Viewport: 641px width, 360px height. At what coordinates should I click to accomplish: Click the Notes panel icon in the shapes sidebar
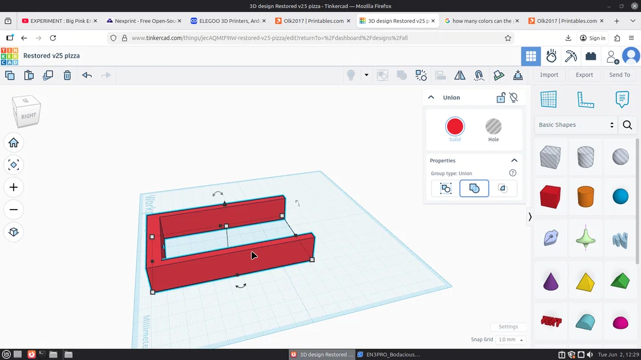pyautogui.click(x=622, y=99)
